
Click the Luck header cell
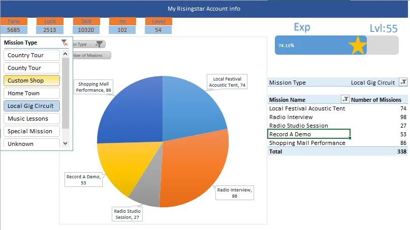50,21
